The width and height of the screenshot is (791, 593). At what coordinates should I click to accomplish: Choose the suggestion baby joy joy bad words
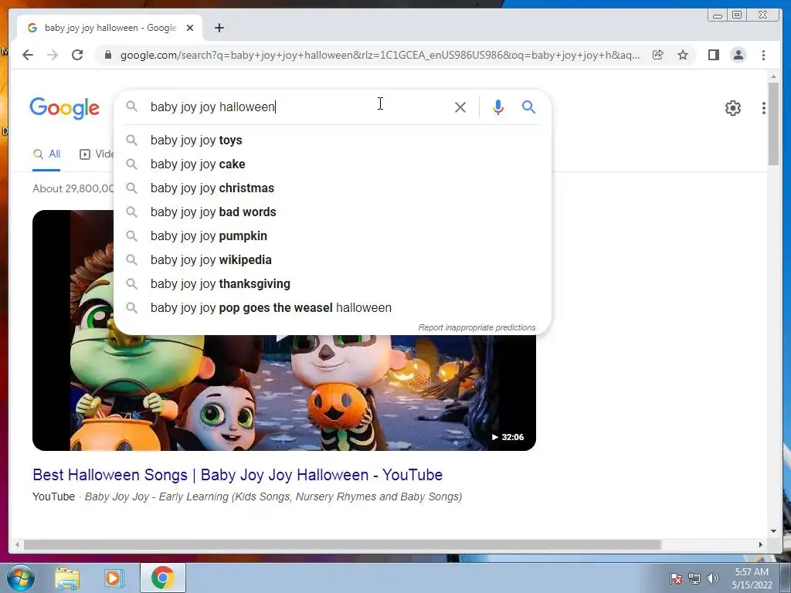(333, 212)
